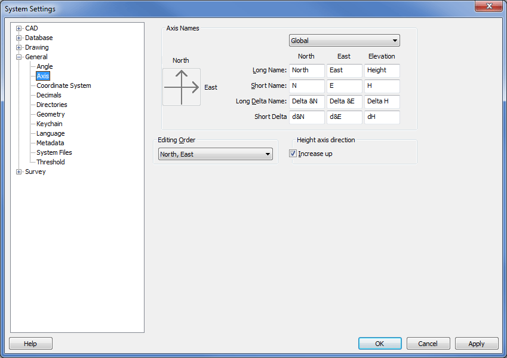Open the Editing Order dropdown

point(215,154)
